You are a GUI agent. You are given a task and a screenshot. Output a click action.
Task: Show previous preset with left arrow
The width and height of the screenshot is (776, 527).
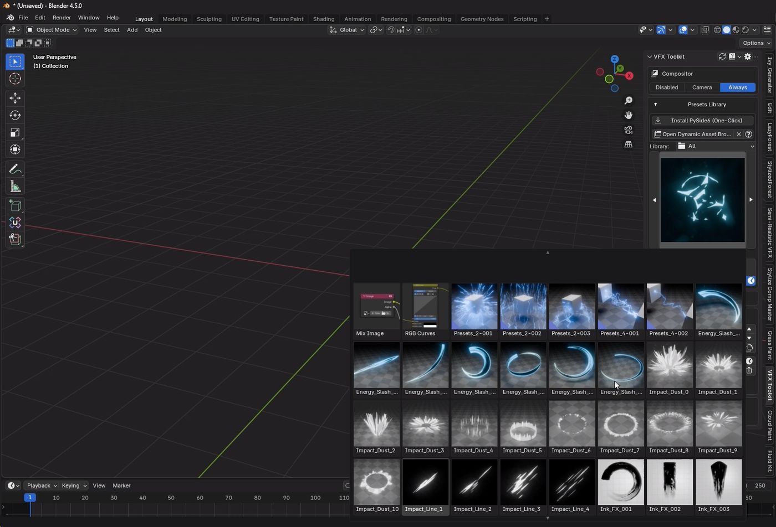654,200
